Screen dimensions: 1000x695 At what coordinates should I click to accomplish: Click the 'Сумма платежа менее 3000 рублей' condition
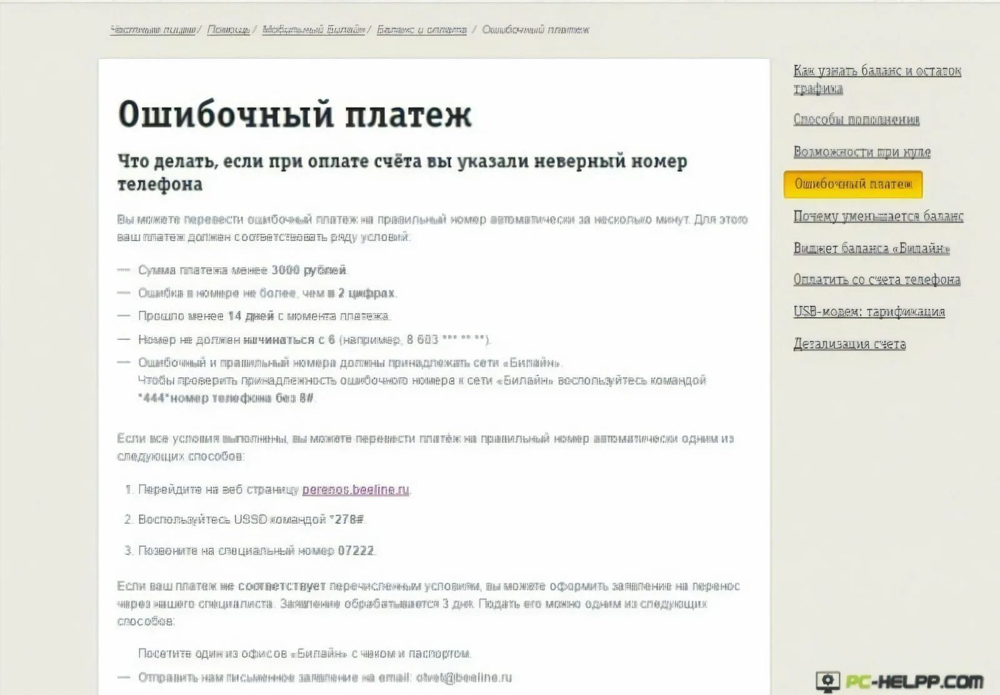click(242, 270)
